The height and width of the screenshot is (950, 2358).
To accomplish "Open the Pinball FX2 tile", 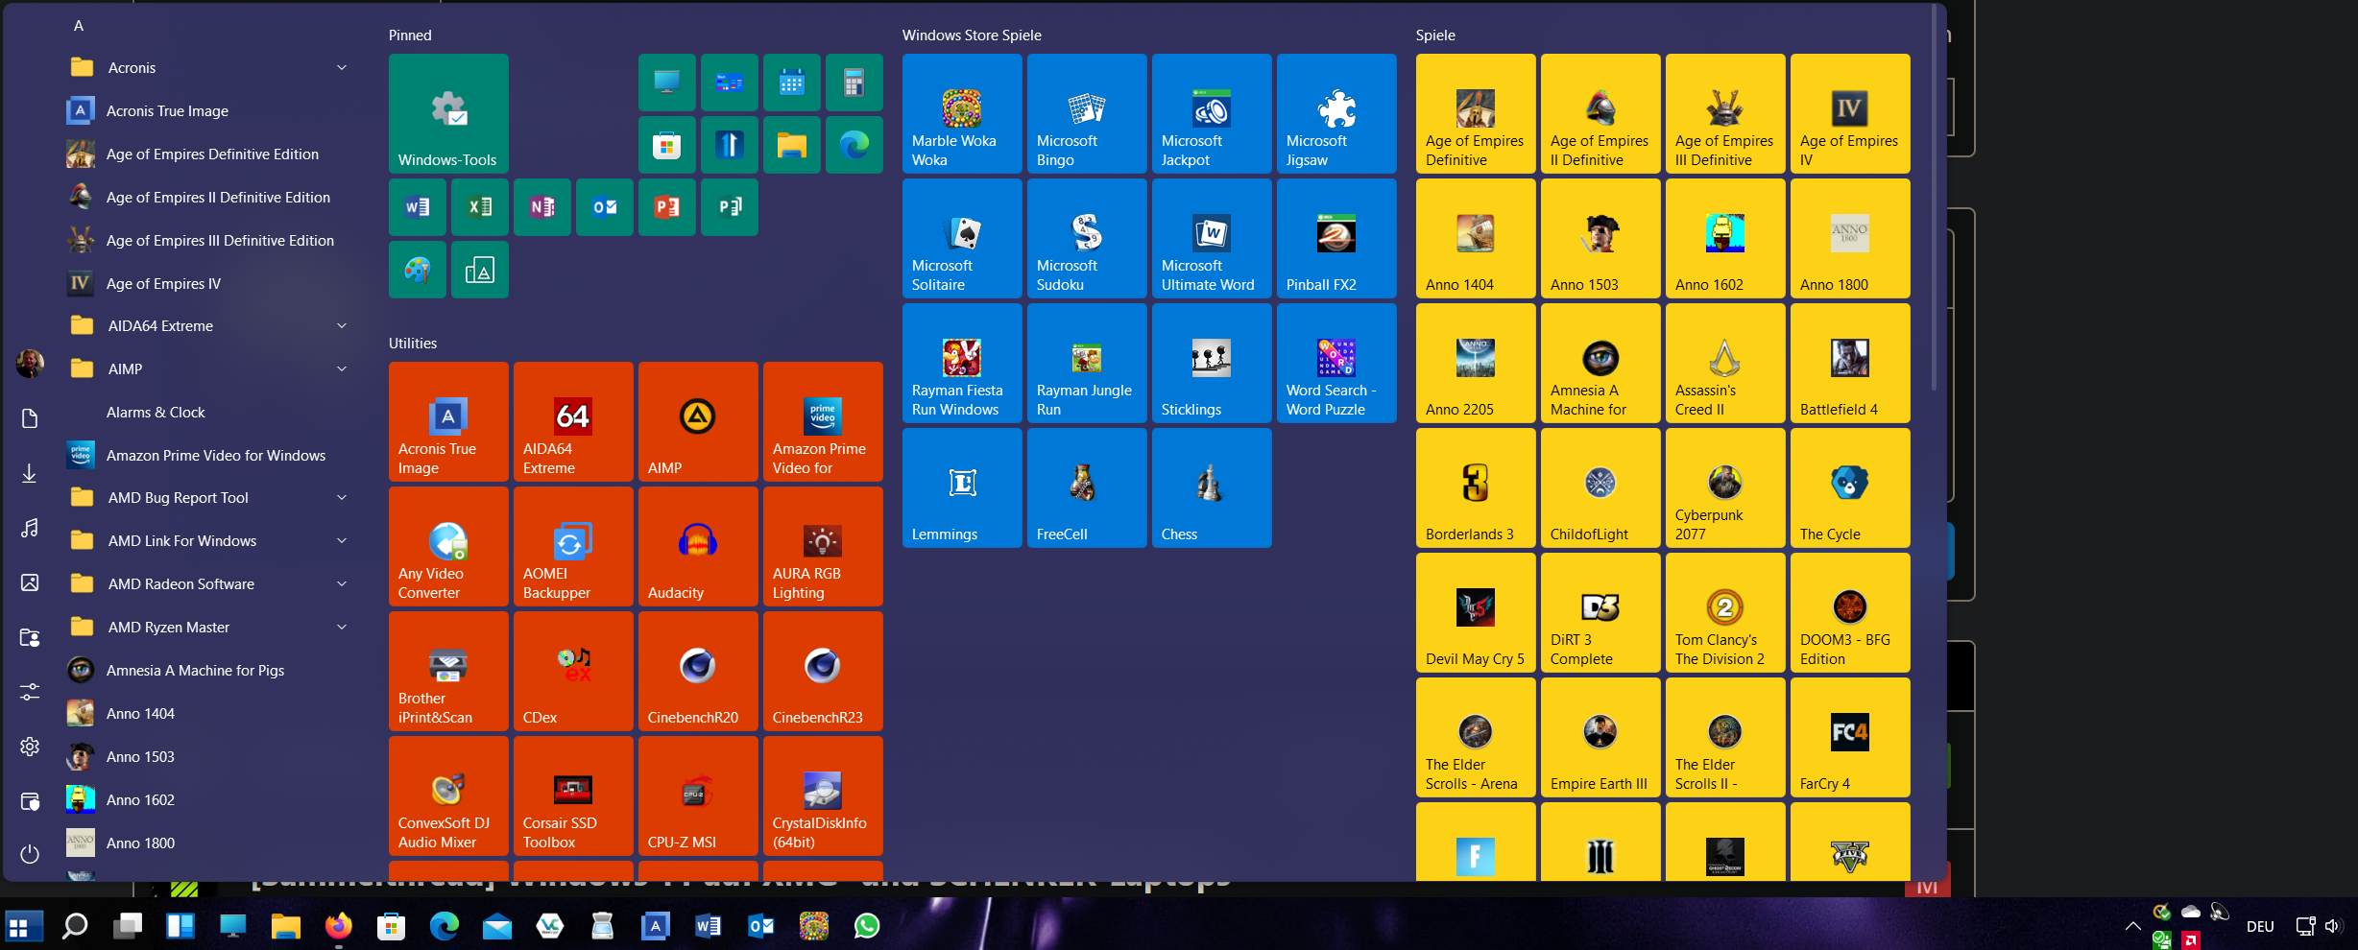I will [x=1336, y=238].
